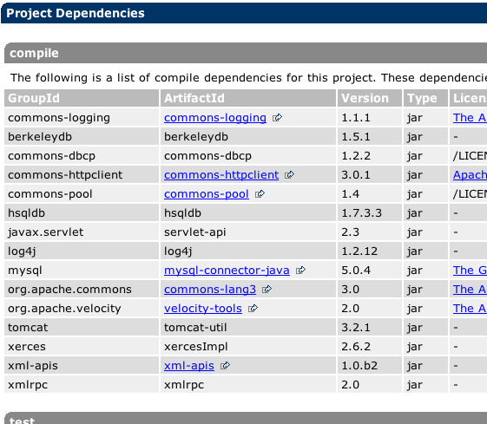Click the Version column header
This screenshot has height=424, width=487.
click(x=370, y=98)
